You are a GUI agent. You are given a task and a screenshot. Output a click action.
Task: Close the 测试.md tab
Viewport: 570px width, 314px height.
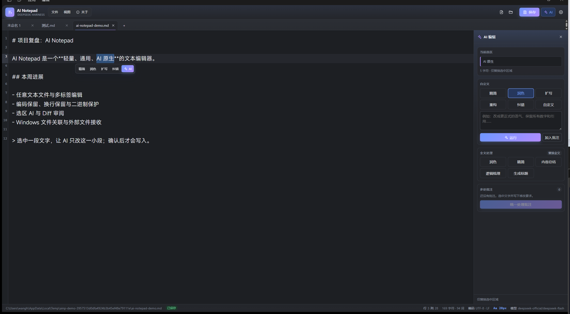tap(67, 26)
